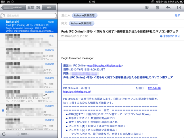This screenshot has width=184, height=138.
Task: Open the message dated 10/05/17
Action: coord(29,54)
